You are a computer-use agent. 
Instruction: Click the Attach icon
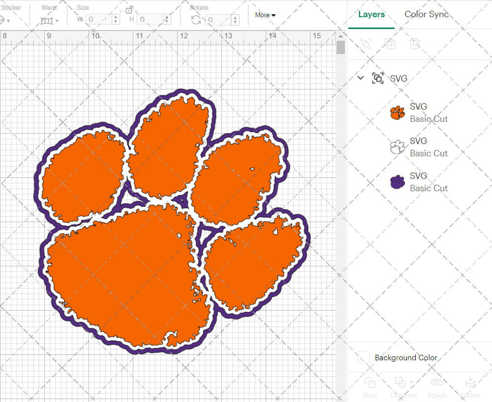point(437,387)
